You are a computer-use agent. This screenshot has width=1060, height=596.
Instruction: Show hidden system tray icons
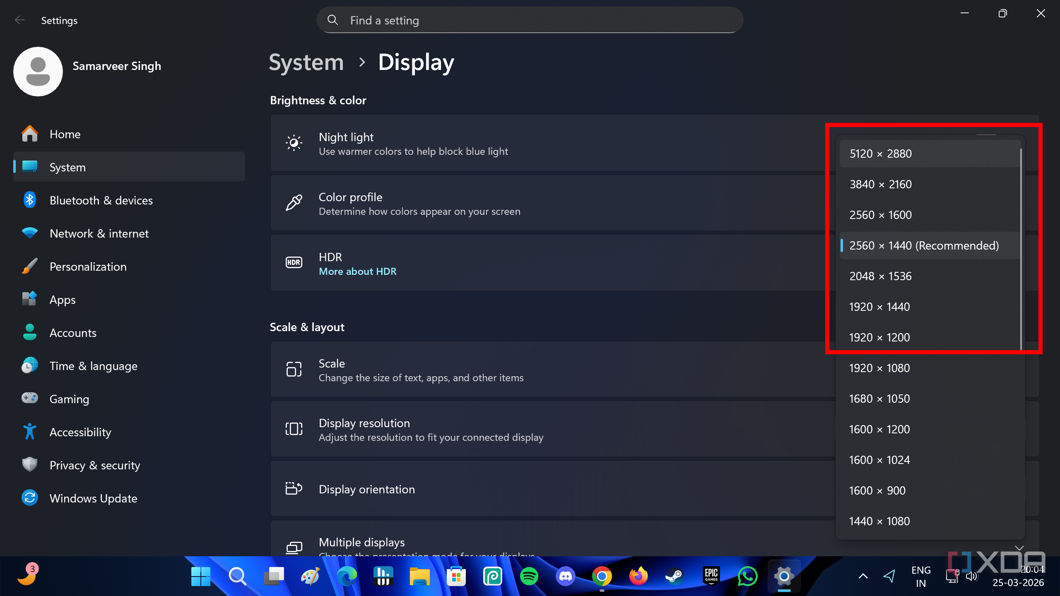pyautogui.click(x=863, y=576)
